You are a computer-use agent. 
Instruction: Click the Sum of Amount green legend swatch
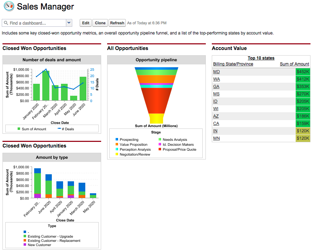point(19,128)
